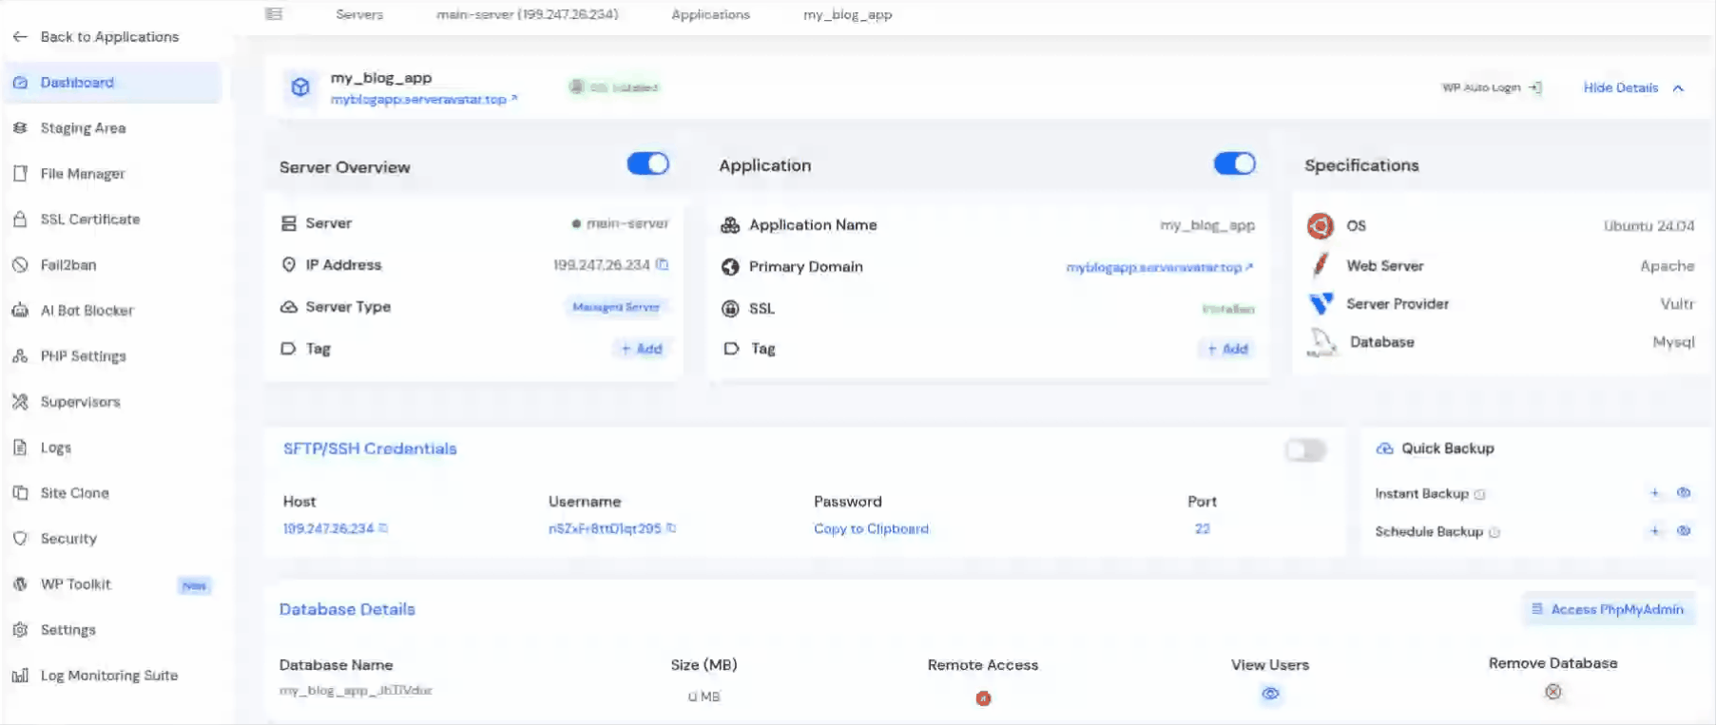Click Schedule Backup info icon
Viewport: 1716px width, 725px height.
click(1494, 532)
